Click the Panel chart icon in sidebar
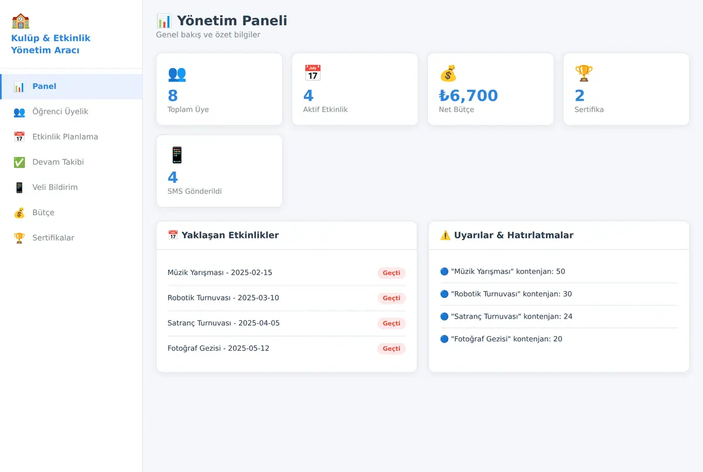The image size is (703, 472). click(19, 87)
